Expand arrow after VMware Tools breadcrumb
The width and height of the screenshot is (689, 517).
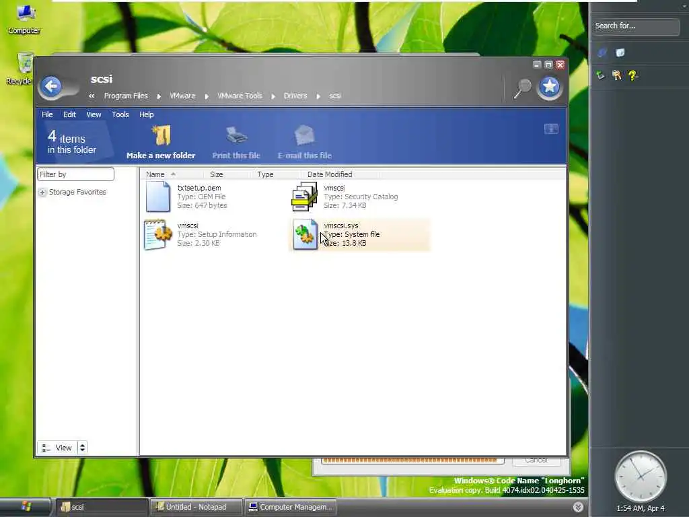click(273, 96)
